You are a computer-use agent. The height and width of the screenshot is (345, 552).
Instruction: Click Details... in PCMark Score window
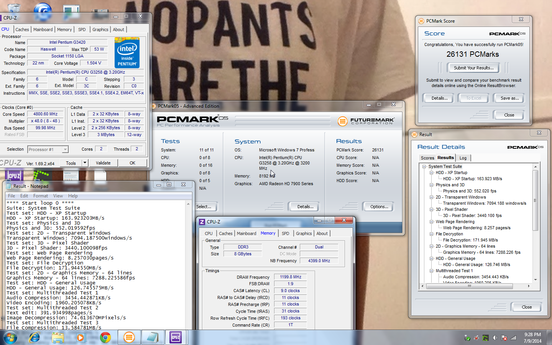(439, 98)
